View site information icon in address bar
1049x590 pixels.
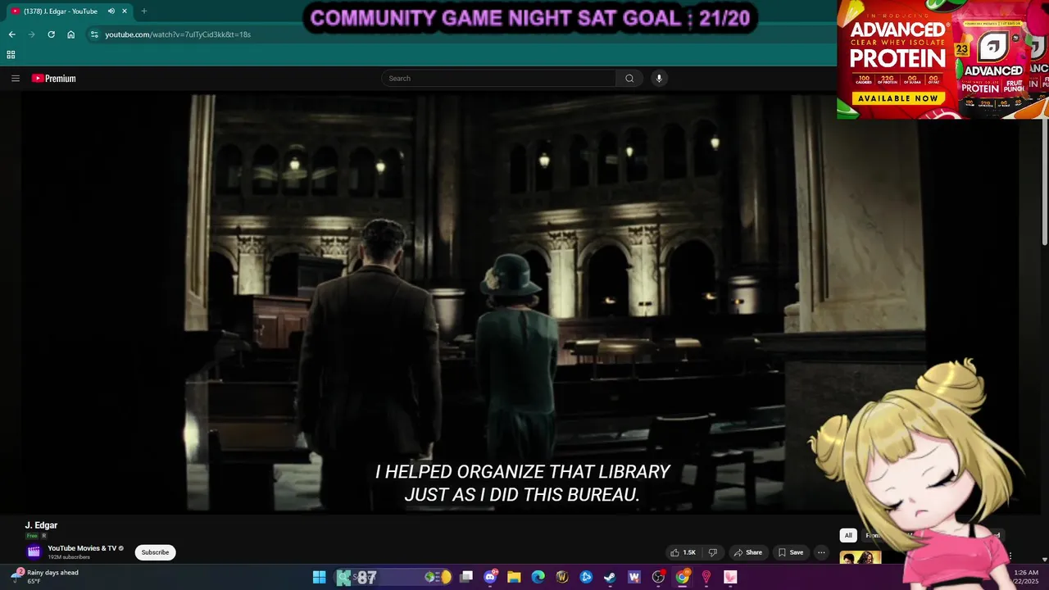coord(94,34)
